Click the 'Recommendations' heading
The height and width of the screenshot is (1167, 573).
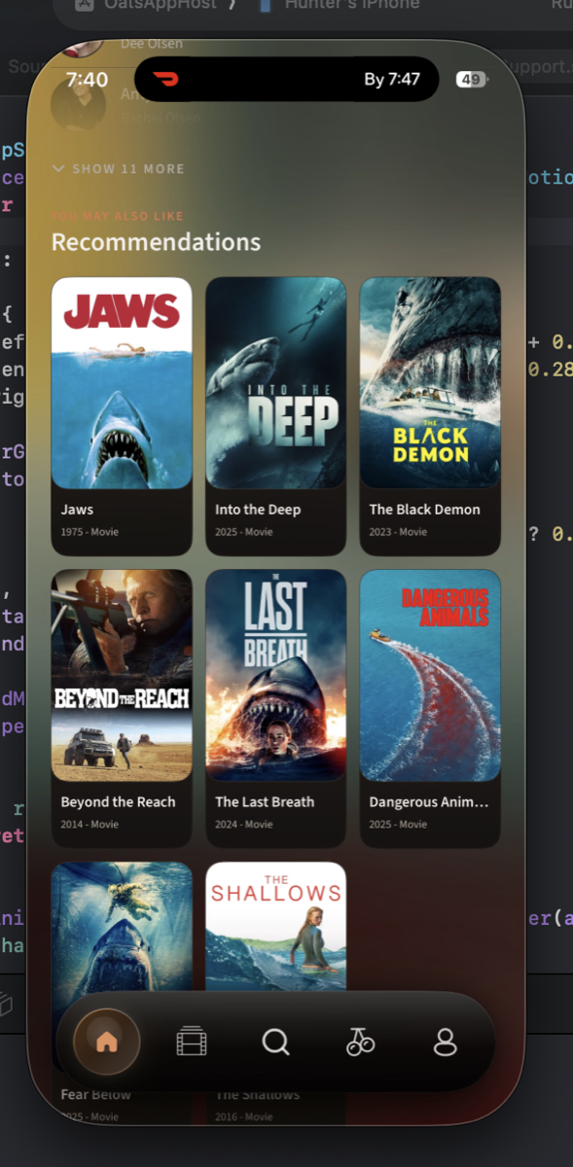tap(156, 242)
